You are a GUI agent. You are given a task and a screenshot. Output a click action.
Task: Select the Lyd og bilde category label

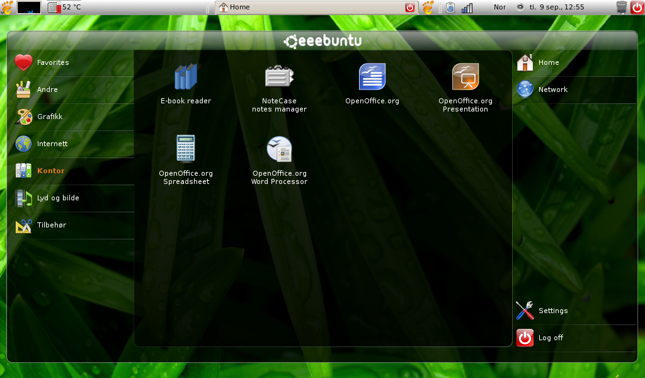[58, 198]
